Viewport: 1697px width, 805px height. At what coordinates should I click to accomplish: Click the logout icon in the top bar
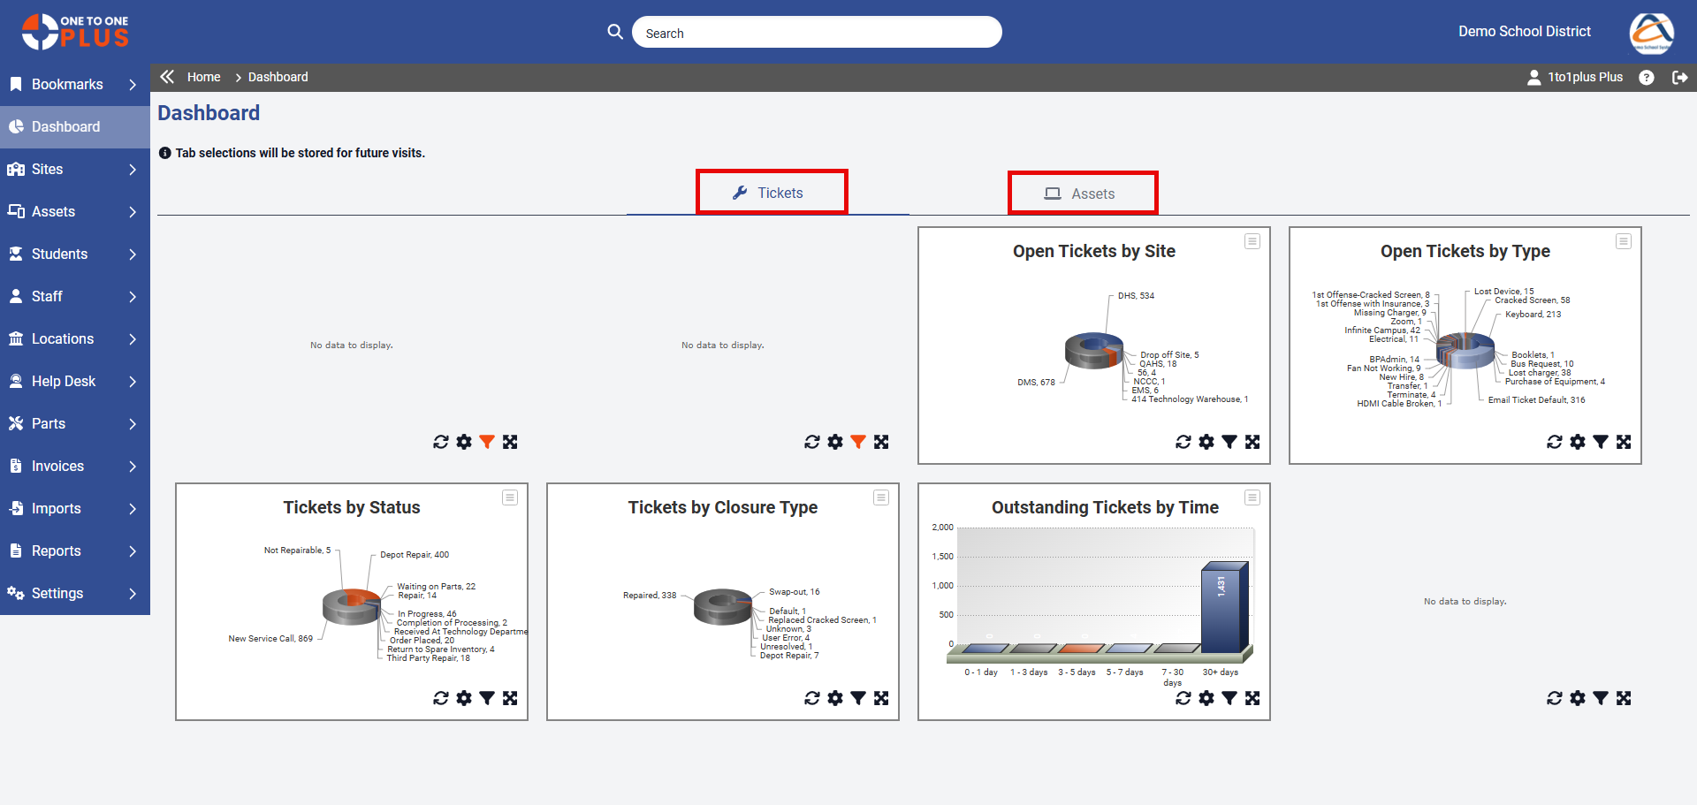click(1680, 78)
